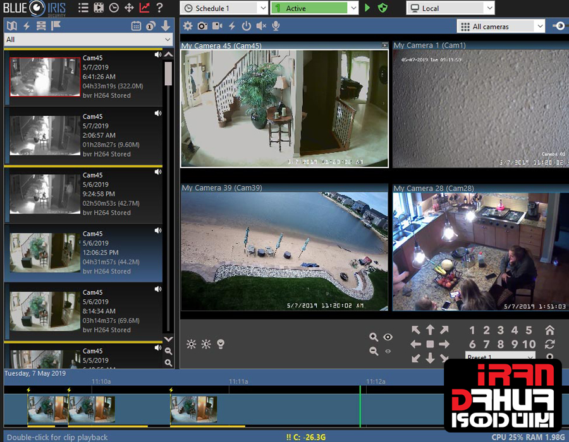The height and width of the screenshot is (442, 569).
Task: Click the first brightness sun icon
Action: (191, 344)
